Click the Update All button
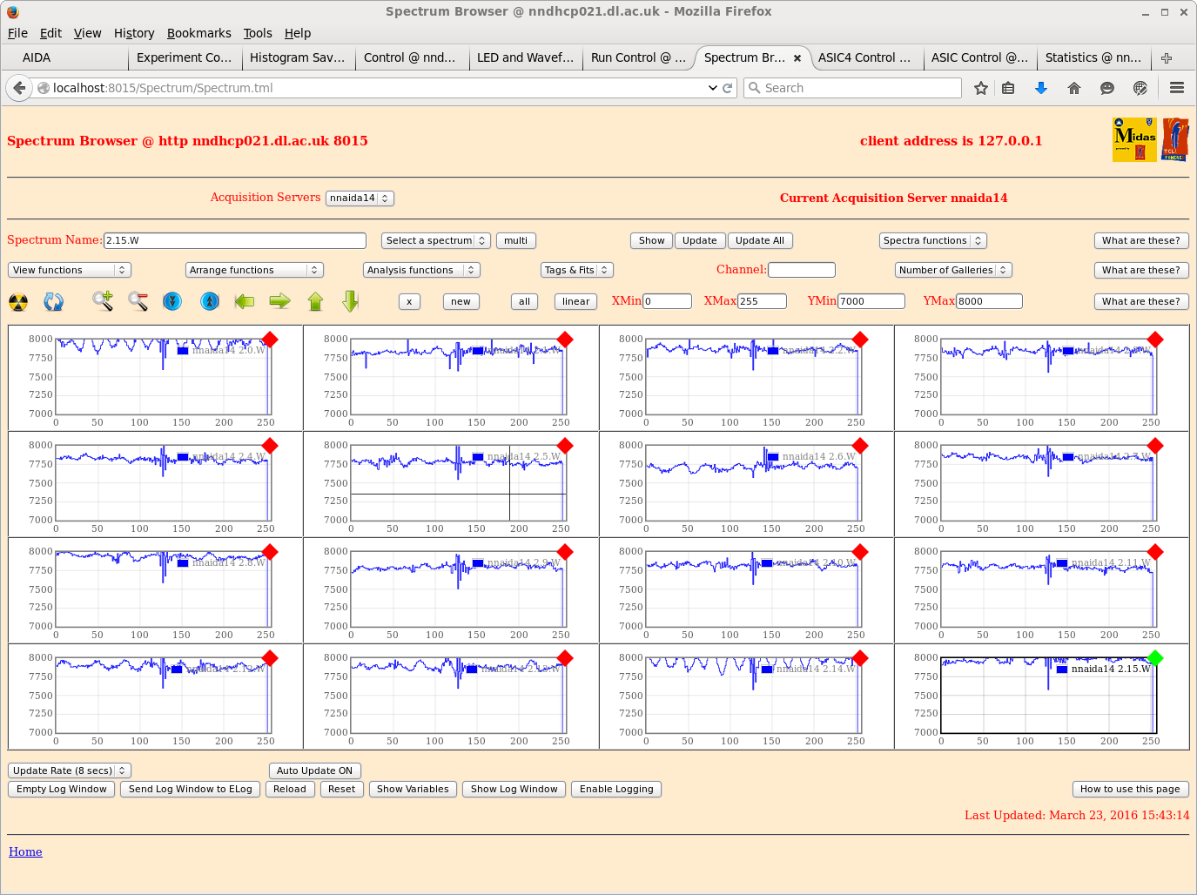1197x895 pixels. click(760, 241)
